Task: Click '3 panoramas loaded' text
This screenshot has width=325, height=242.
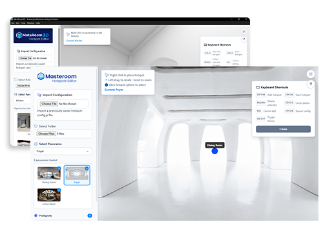Action: (x=45, y=160)
